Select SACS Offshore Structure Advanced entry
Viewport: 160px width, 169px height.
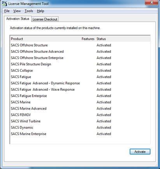coord(80,52)
